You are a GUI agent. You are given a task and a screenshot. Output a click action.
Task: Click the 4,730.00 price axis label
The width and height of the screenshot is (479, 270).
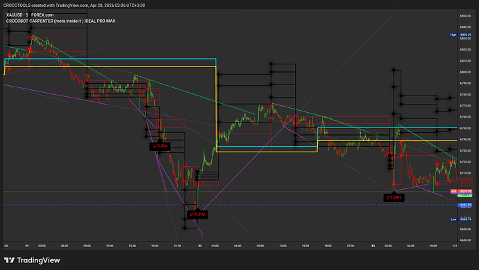pyautogui.click(x=465, y=150)
